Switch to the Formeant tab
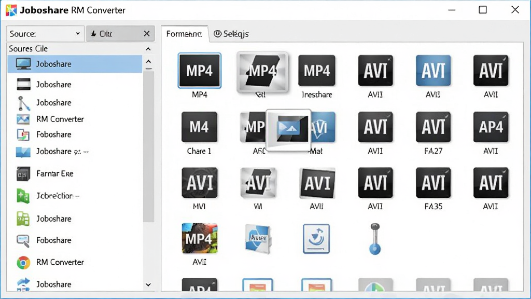The width and height of the screenshot is (531, 299). click(x=185, y=34)
